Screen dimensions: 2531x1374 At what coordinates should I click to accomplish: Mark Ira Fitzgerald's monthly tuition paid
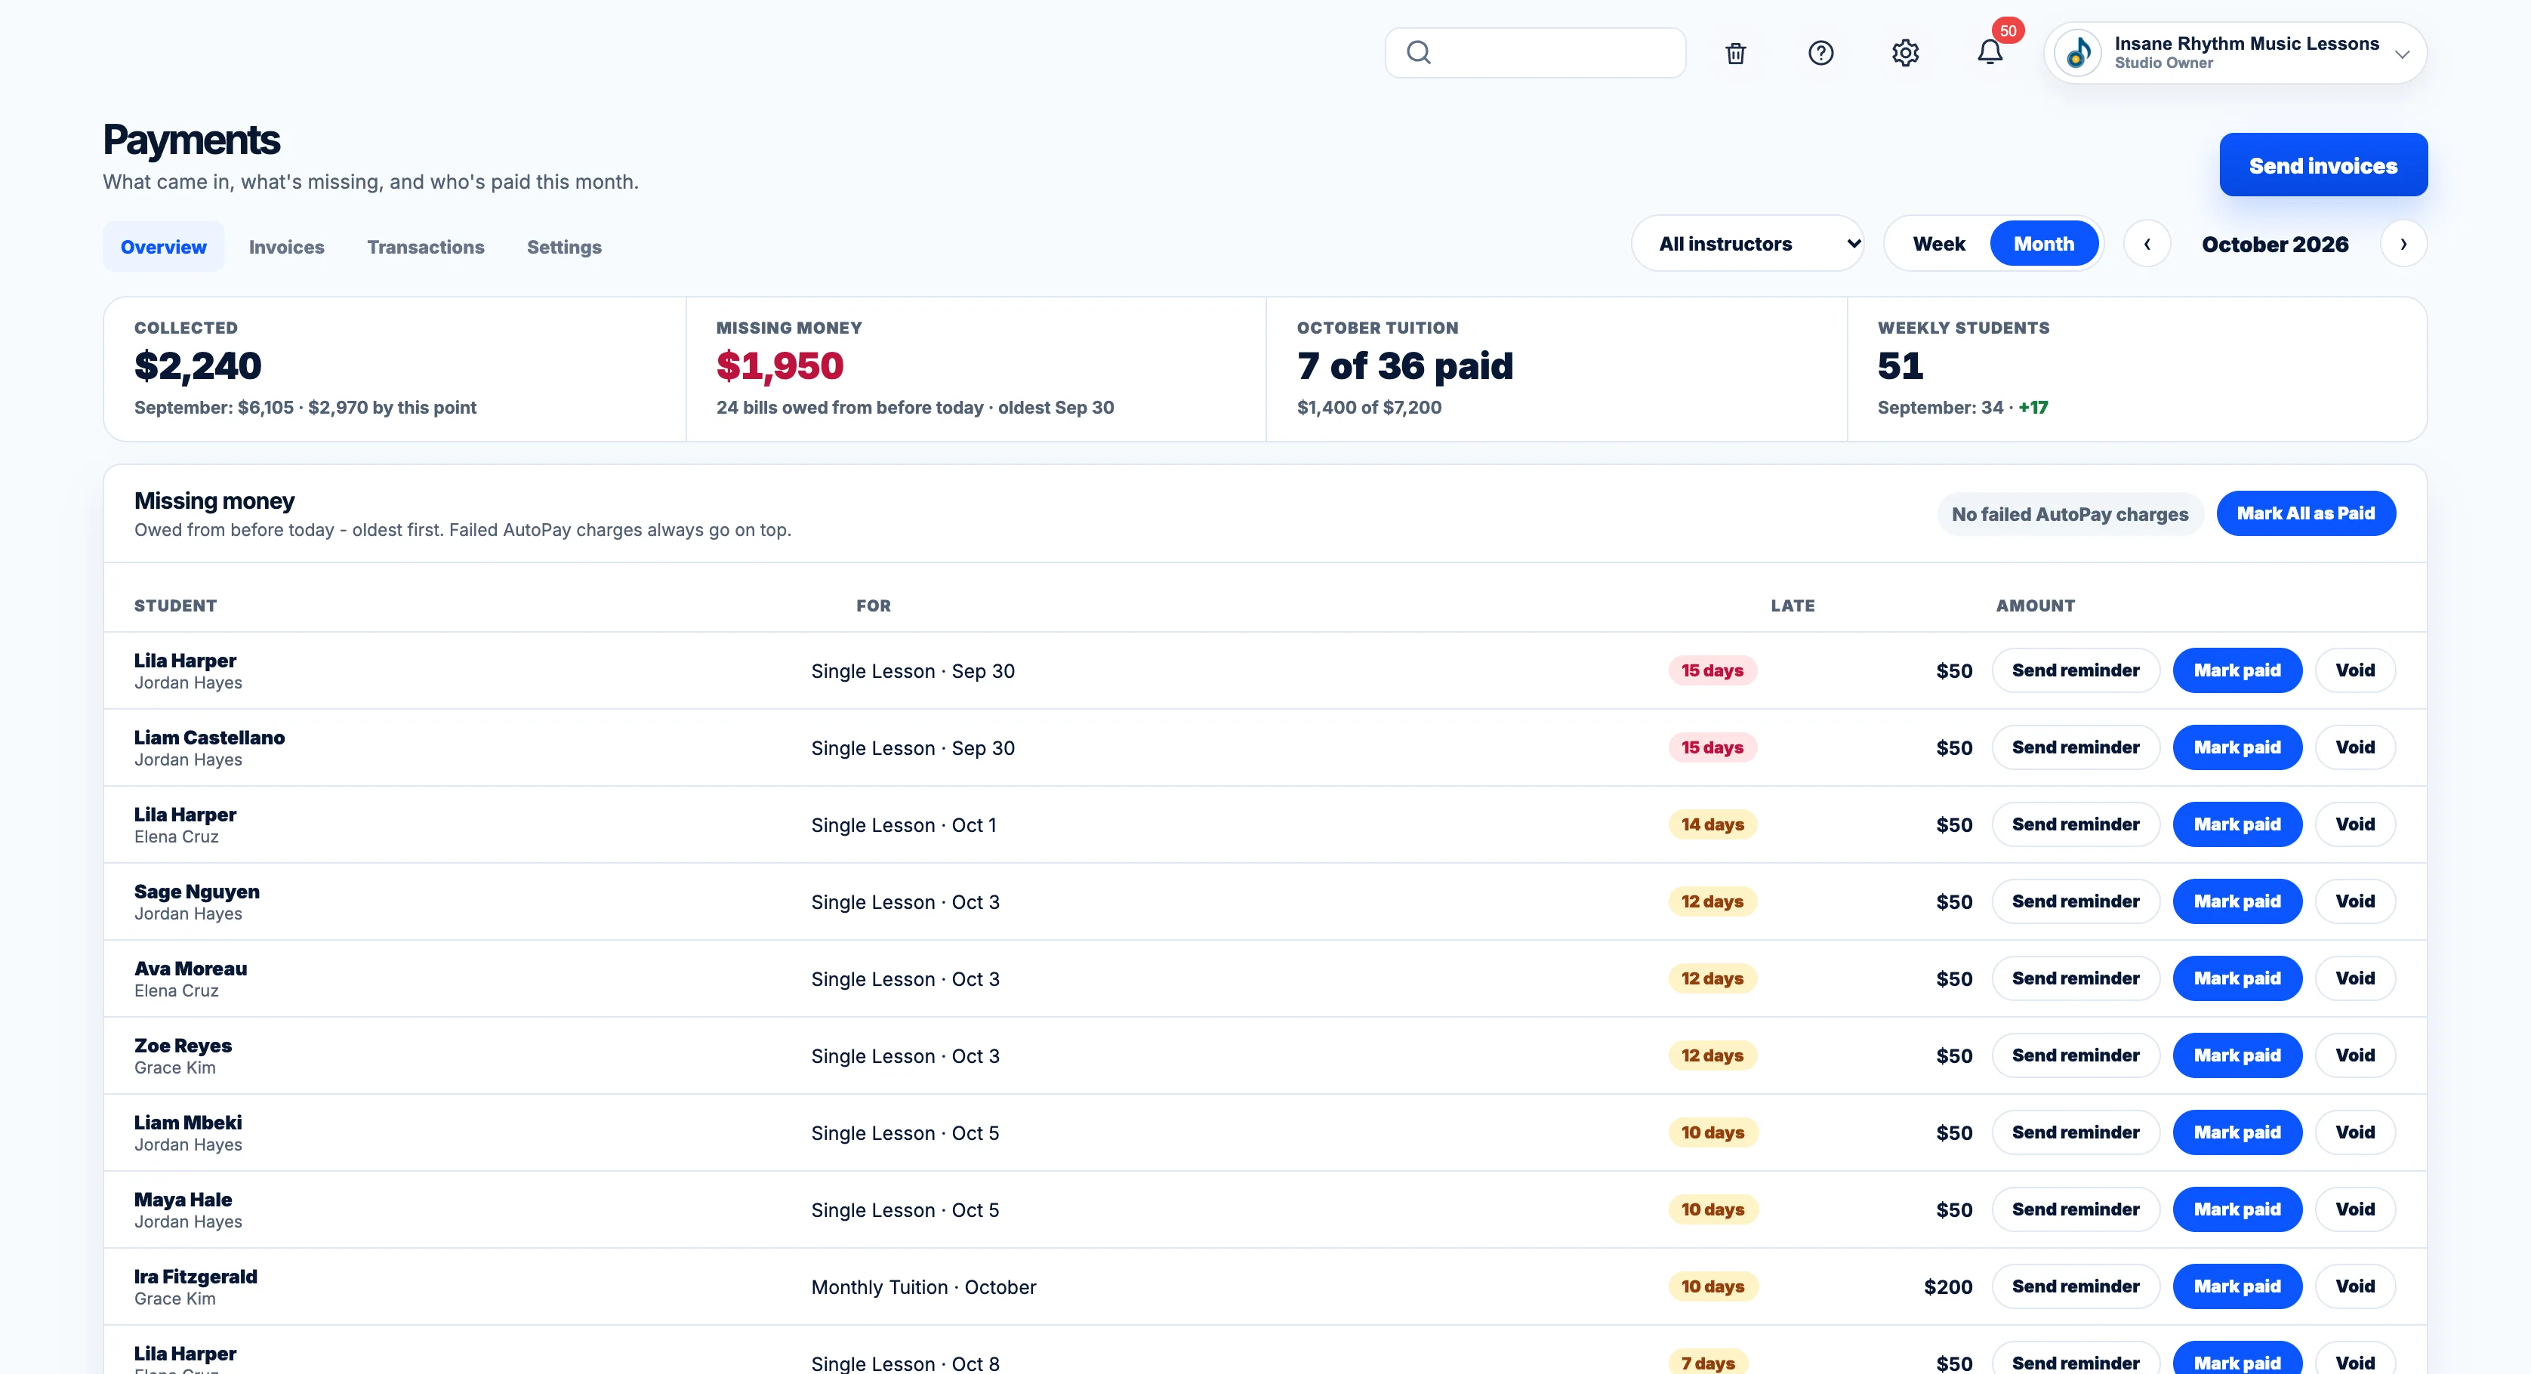click(2237, 1286)
